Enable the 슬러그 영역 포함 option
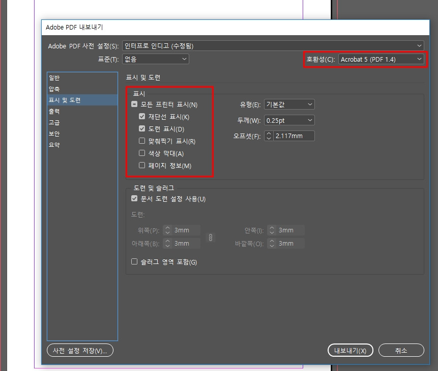Image resolution: width=438 pixels, height=371 pixels. [x=134, y=261]
